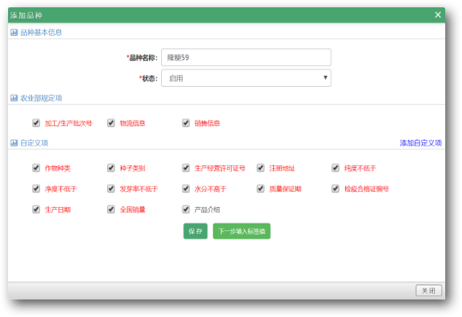This screenshot has width=462, height=317.
Task: Click the 农业部规定项 section icon
Action: click(x=14, y=98)
